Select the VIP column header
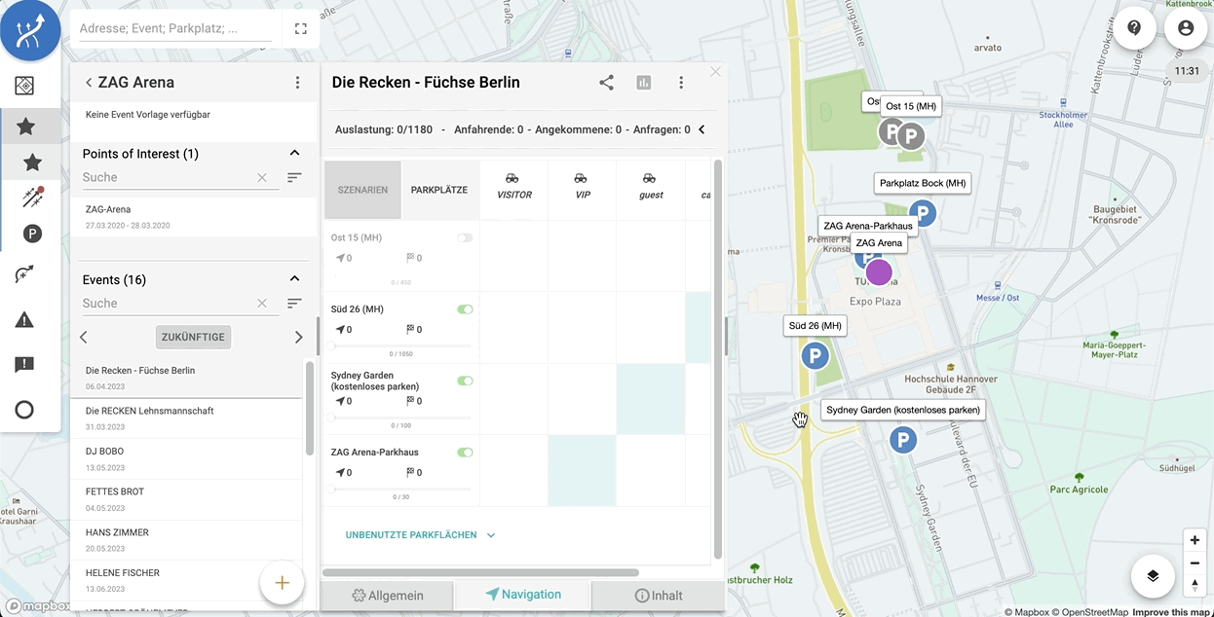Viewport: 1214px width, 617px height. pyautogui.click(x=583, y=187)
